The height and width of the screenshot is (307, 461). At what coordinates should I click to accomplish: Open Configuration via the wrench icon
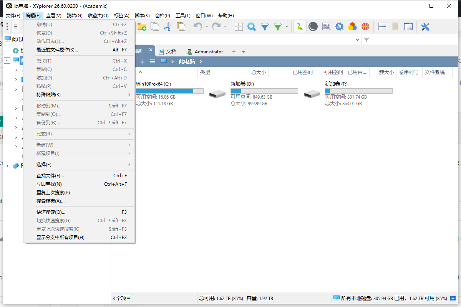(x=425, y=26)
